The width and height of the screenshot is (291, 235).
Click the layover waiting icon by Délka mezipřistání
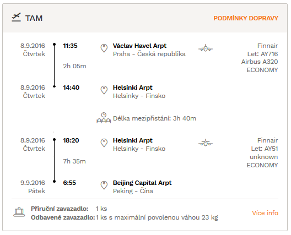tap(104, 118)
